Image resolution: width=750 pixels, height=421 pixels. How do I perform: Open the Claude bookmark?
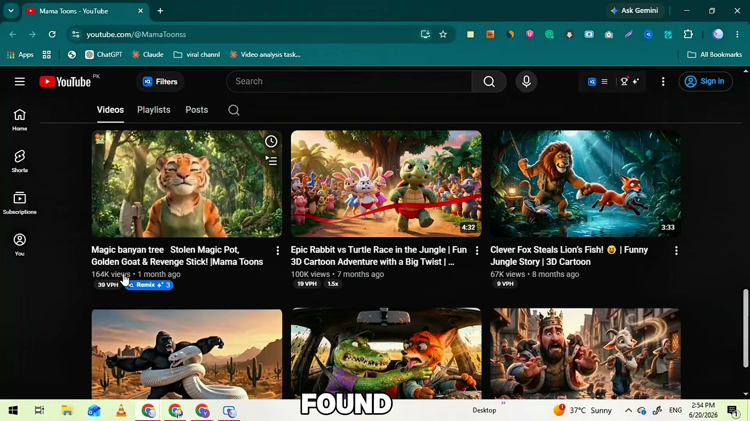148,55
